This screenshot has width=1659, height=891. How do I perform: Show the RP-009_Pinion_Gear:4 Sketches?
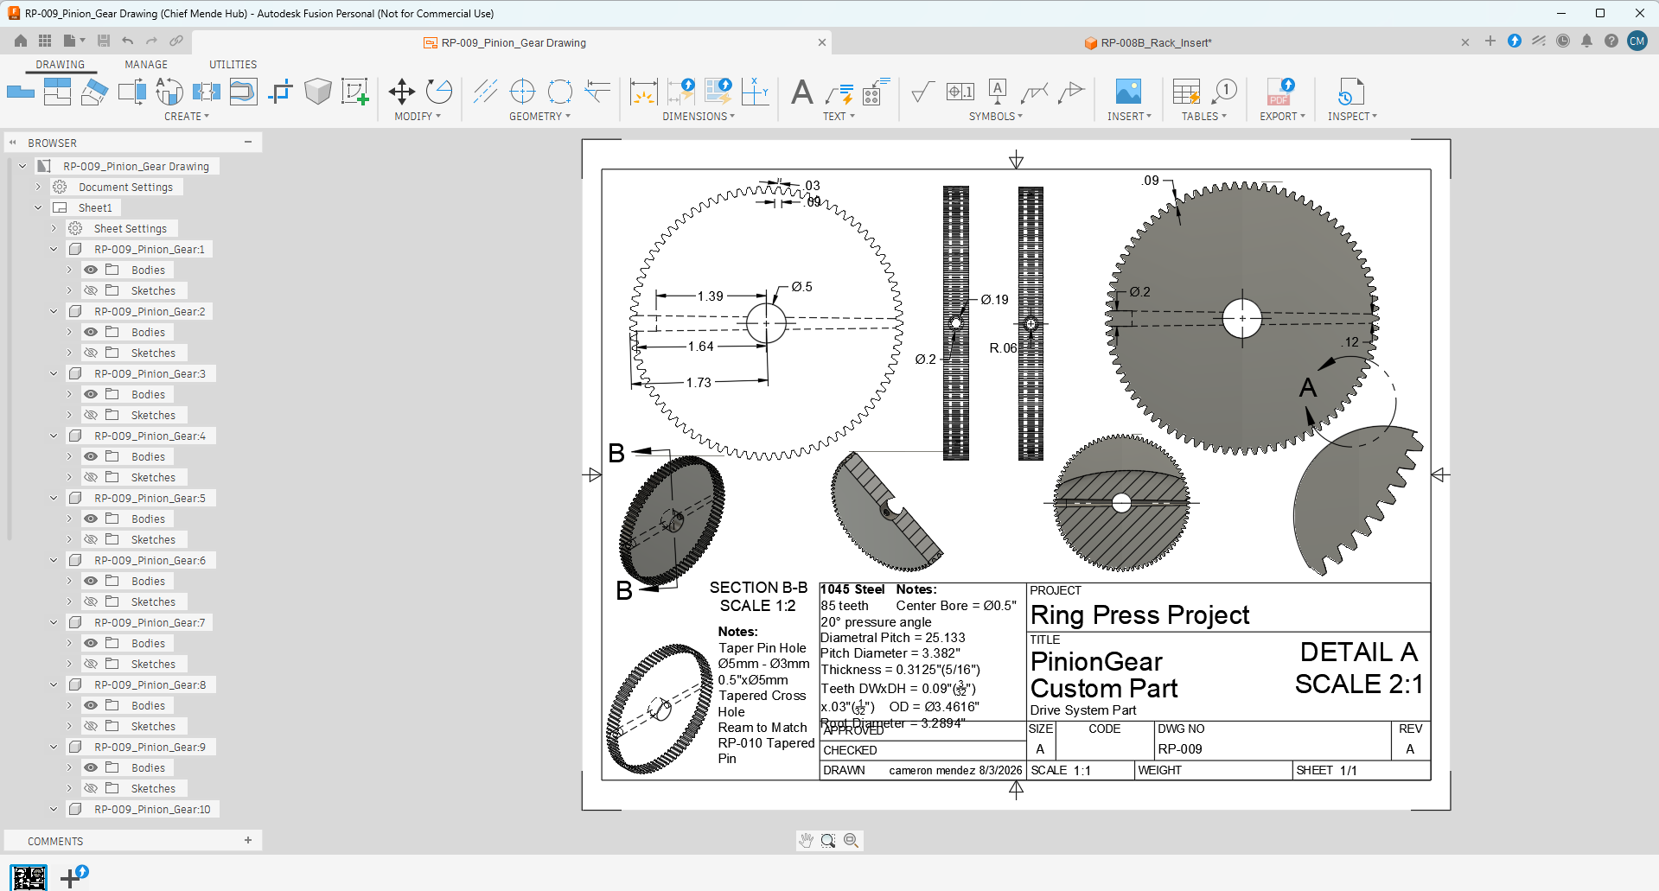coord(91,477)
